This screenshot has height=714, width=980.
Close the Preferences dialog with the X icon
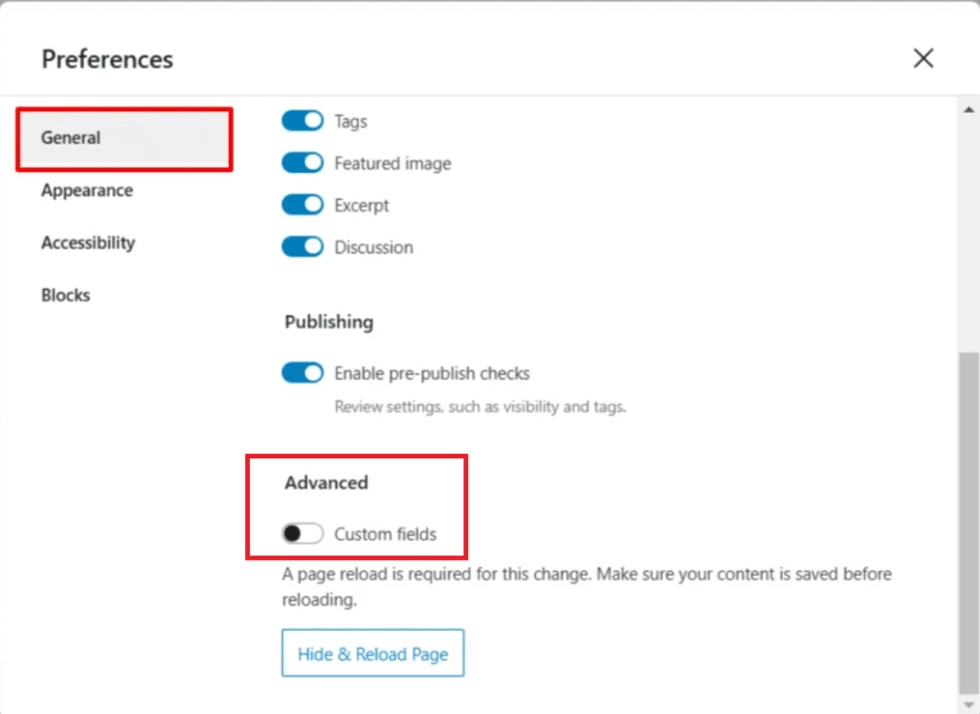click(924, 58)
